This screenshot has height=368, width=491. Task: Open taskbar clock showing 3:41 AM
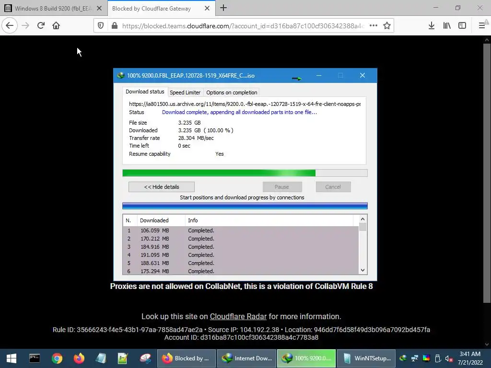pos(470,358)
